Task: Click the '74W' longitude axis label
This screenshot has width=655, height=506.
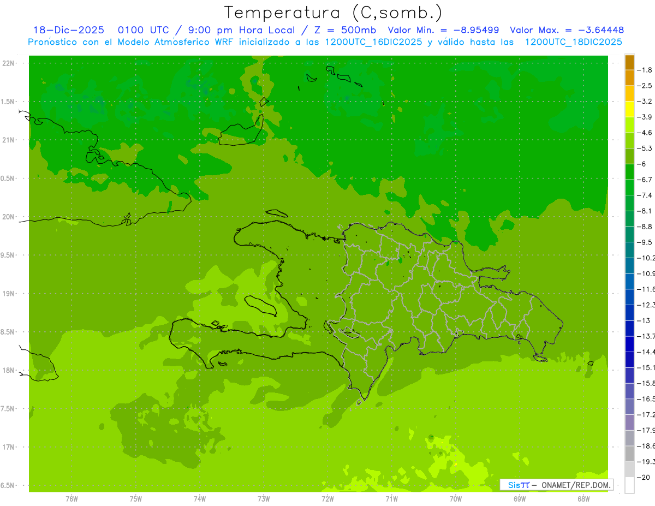Action: [200, 498]
